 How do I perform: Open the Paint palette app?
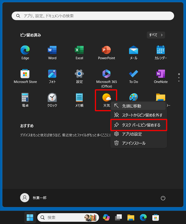(134, 97)
